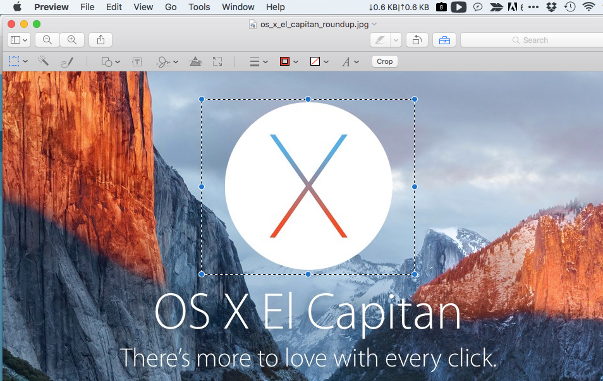Pick the Shapes tool icon
Image resolution: width=603 pixels, height=381 pixels.
[x=107, y=62]
